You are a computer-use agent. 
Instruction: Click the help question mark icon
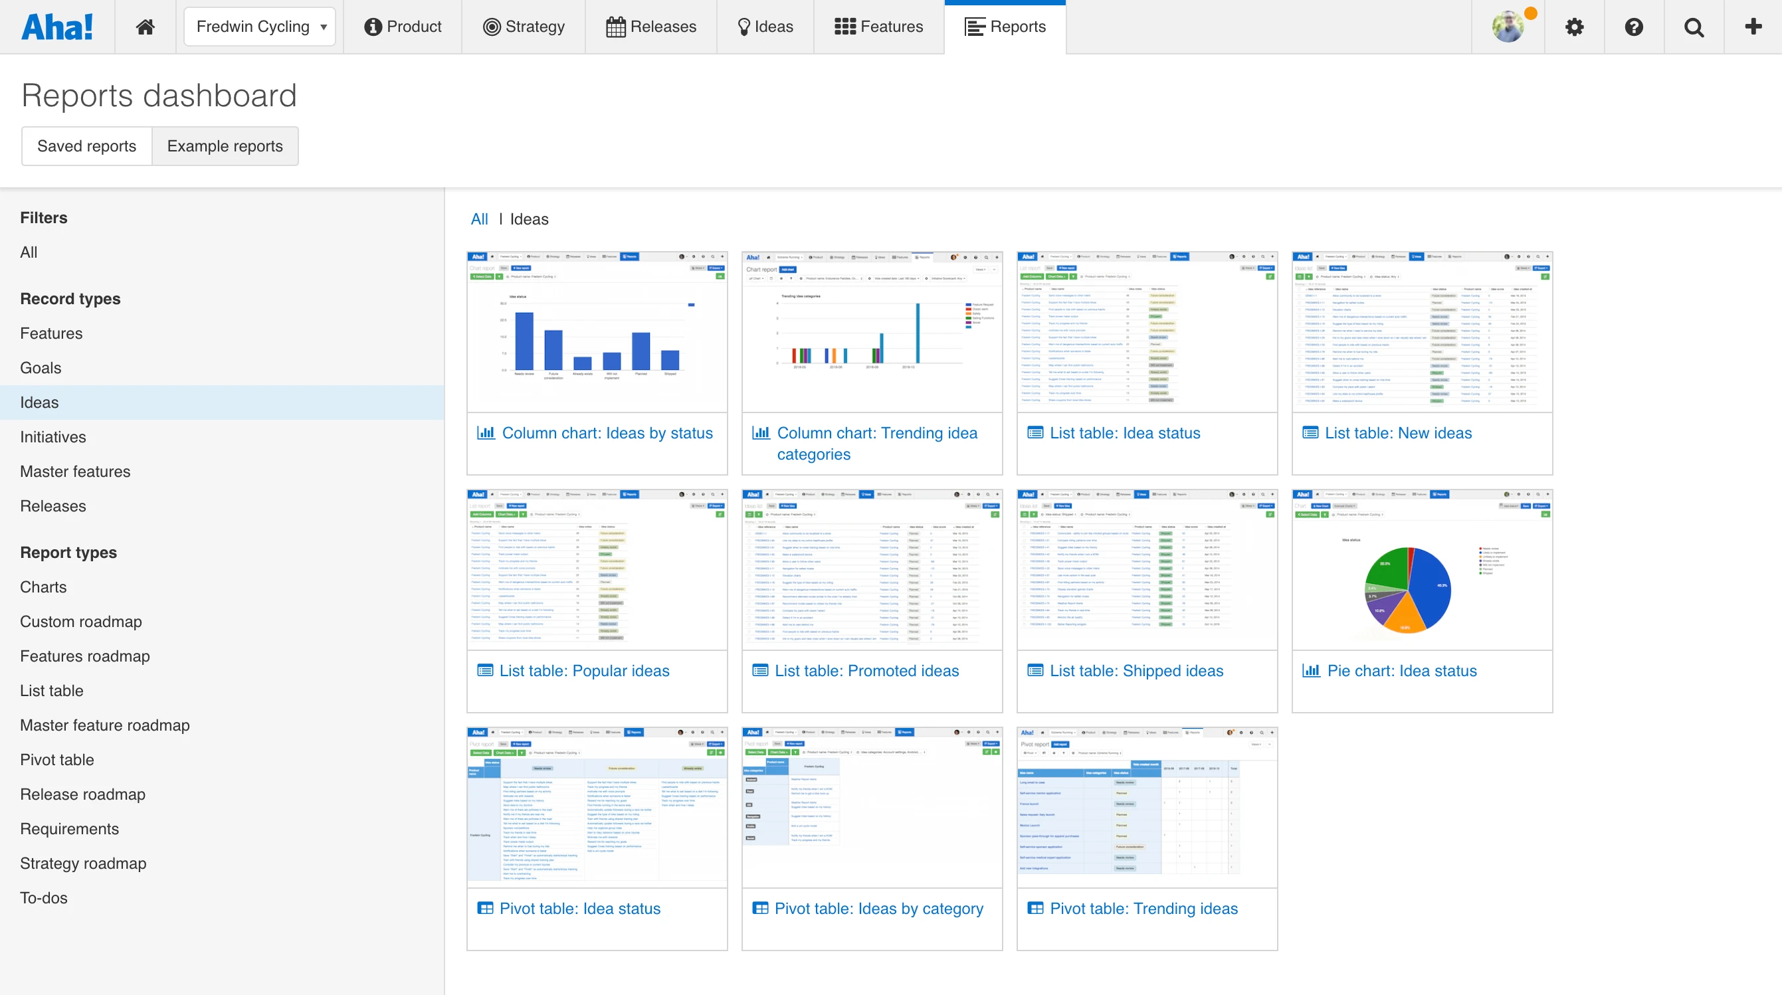tap(1633, 27)
